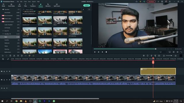The width and height of the screenshot is (184, 103).
Task: Open the All filter dropdown for effects
Action: [85, 9]
